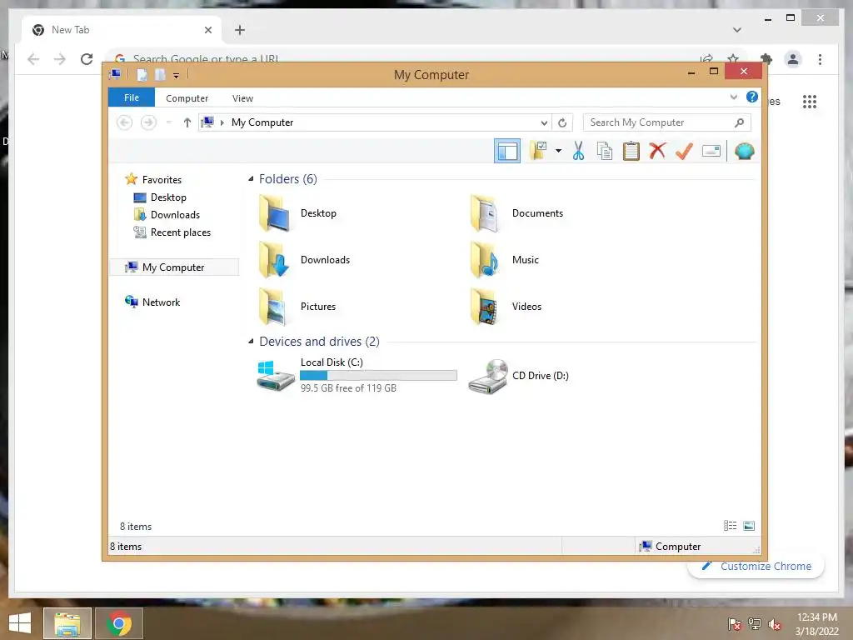Click the orange checkmark Properties icon

pyautogui.click(x=684, y=151)
